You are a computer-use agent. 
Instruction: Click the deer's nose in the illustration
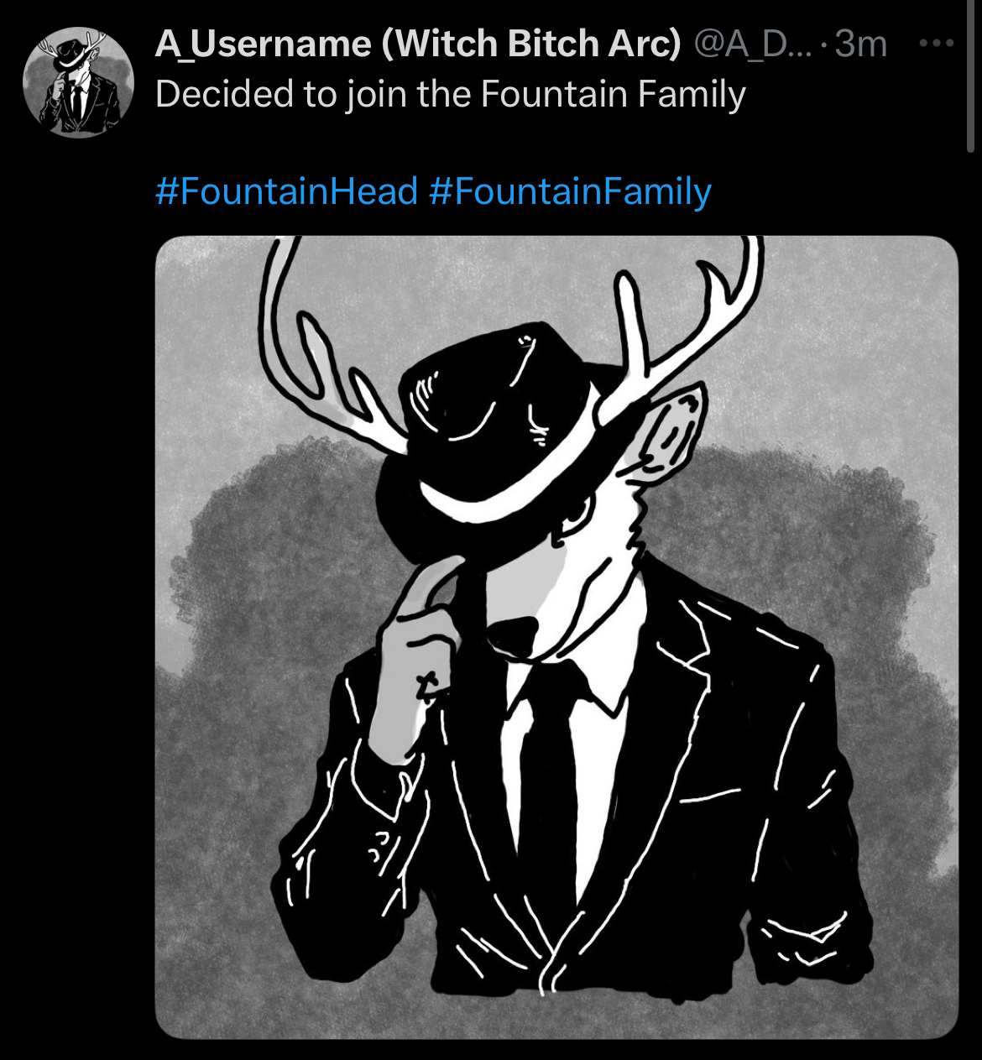point(514,634)
